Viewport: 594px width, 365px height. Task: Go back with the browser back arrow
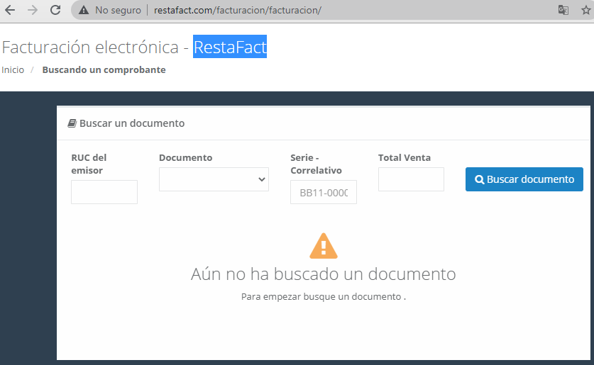pyautogui.click(x=10, y=10)
